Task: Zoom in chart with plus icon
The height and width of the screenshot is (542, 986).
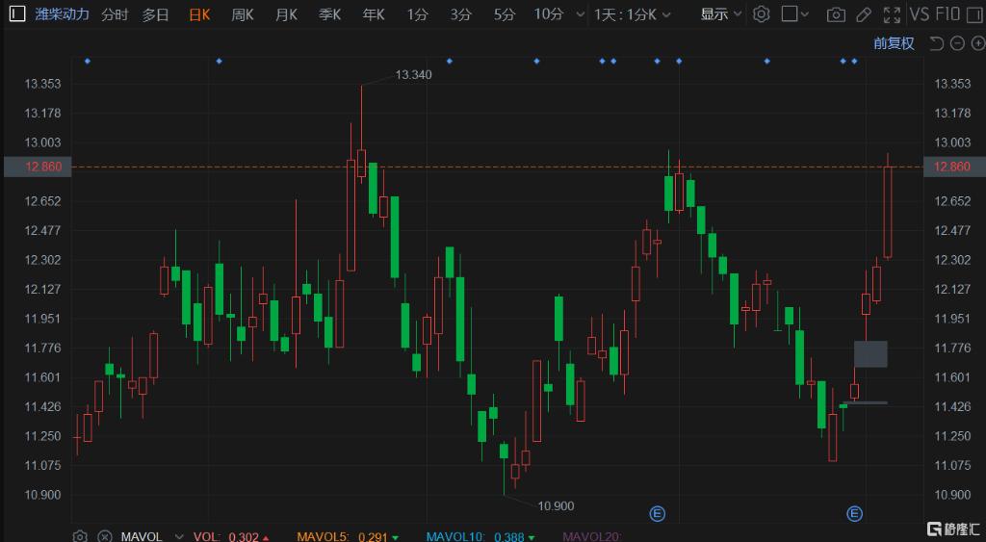Action: tap(974, 43)
